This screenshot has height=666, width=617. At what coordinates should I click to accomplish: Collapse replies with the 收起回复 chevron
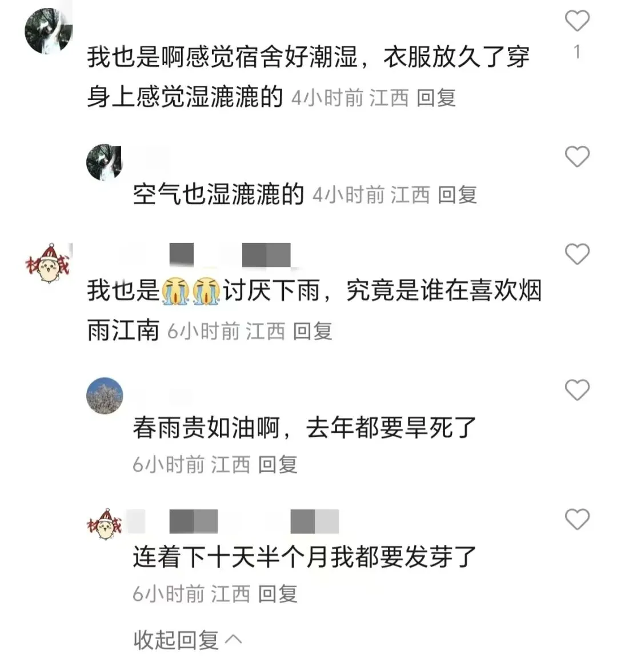187,640
